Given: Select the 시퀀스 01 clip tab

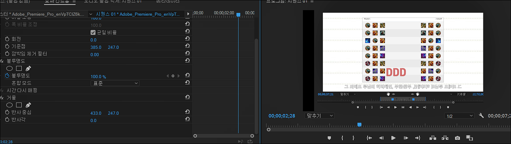Looking at the screenshot, I should click(x=138, y=14).
